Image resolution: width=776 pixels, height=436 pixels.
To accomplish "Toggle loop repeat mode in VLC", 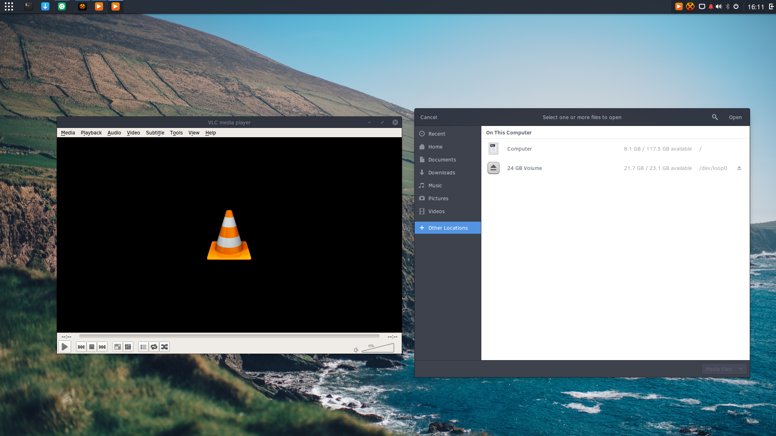I will coord(154,347).
